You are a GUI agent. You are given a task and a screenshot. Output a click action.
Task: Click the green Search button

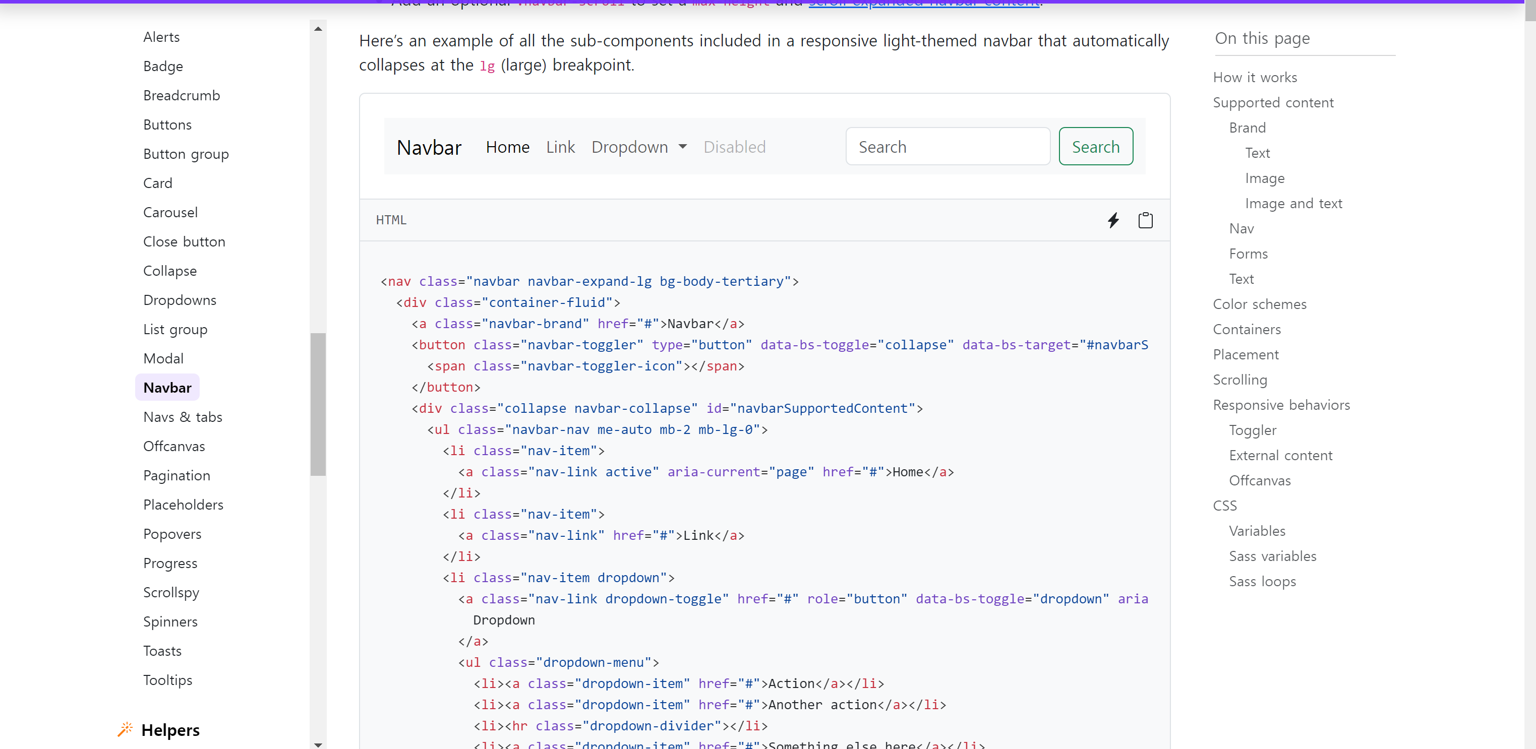pos(1095,147)
